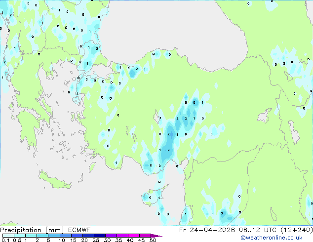Pick the legend swatch between 5 and 10

coord(54,236)
